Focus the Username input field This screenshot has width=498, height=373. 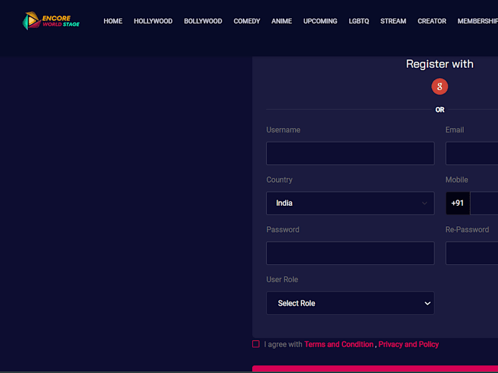click(350, 154)
